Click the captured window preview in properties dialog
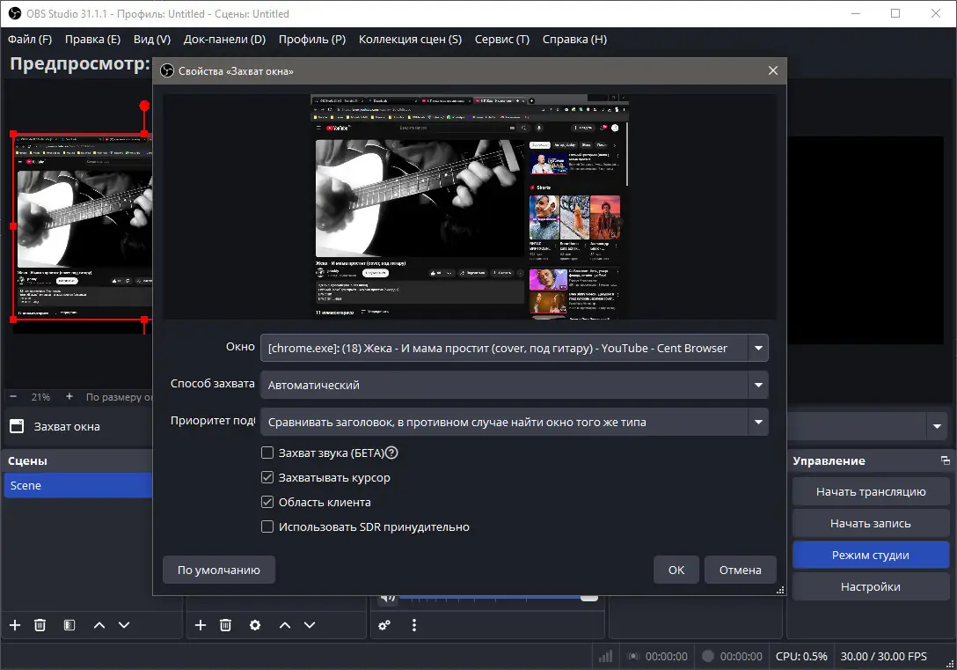Viewport: 957px width, 670px height. tap(470, 206)
